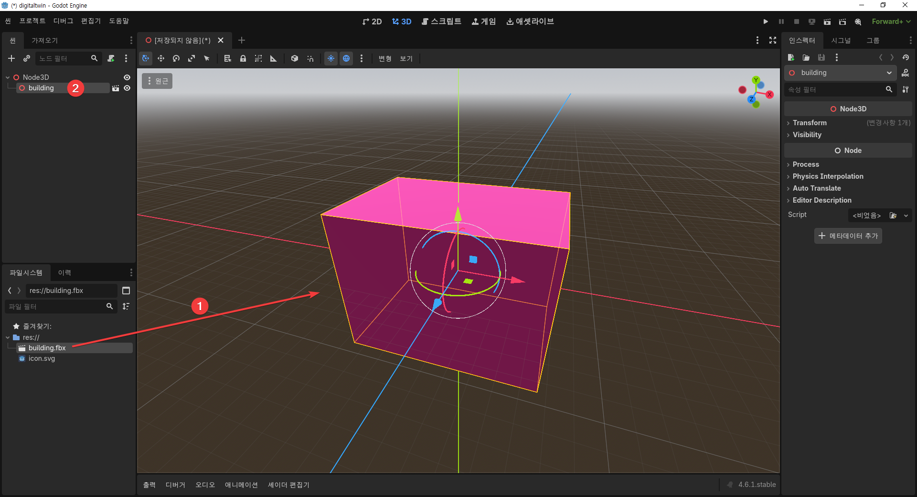The width and height of the screenshot is (917, 497).
Task: Click the attach script icon in Scene dock
Action: 111,58
